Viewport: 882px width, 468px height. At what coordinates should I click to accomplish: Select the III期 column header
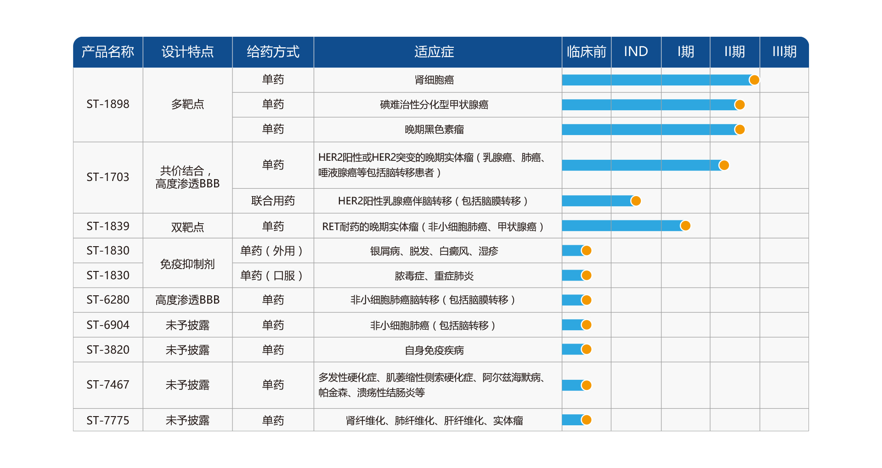click(784, 52)
